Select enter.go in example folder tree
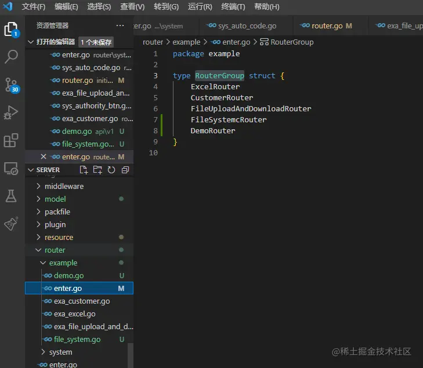423x368 pixels. pyautogui.click(x=79, y=288)
